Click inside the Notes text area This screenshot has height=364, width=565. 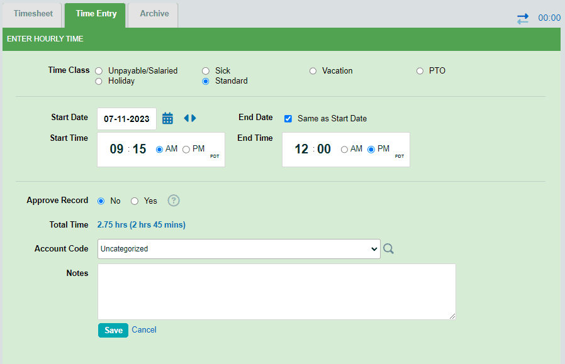[277, 292]
